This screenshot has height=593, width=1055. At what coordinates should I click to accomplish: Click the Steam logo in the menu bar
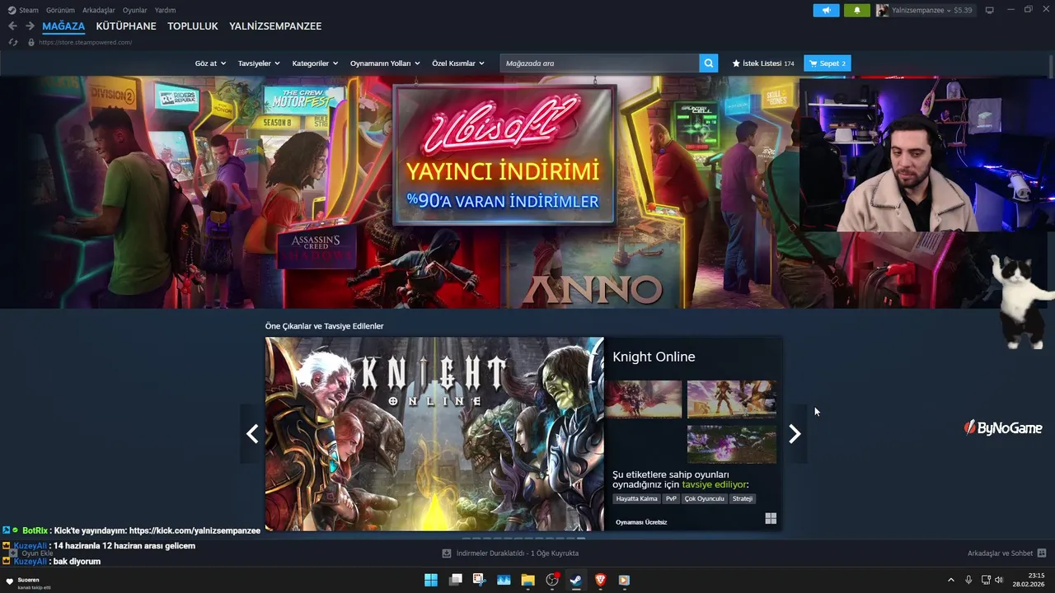tap(12, 10)
